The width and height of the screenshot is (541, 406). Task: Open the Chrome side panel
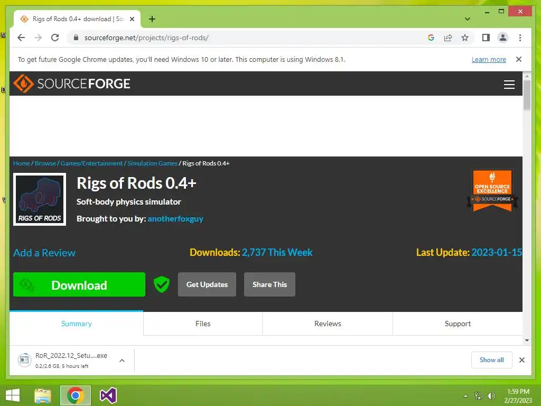[x=486, y=38]
